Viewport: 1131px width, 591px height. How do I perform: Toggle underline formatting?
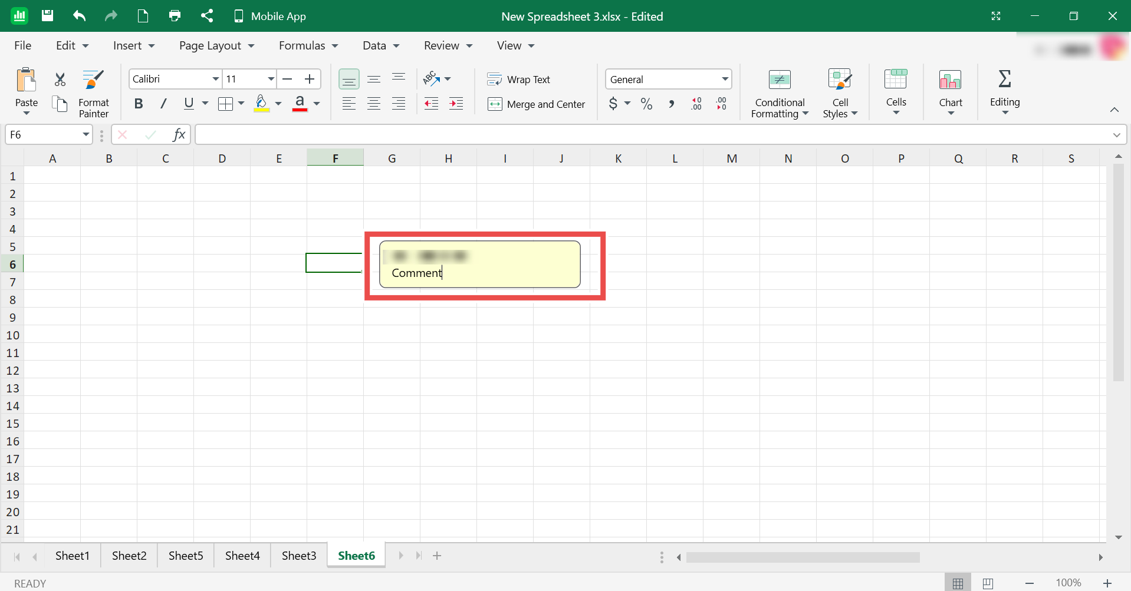(x=189, y=104)
